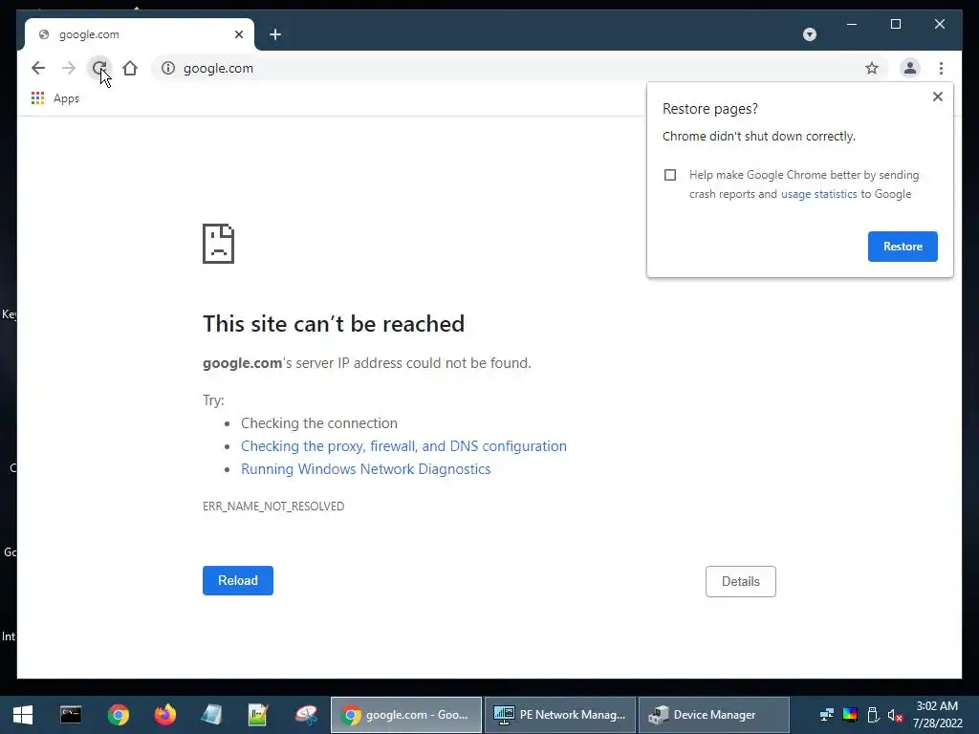Open the Apps bookmarks shortcut
The width and height of the screenshot is (979, 734).
point(54,98)
